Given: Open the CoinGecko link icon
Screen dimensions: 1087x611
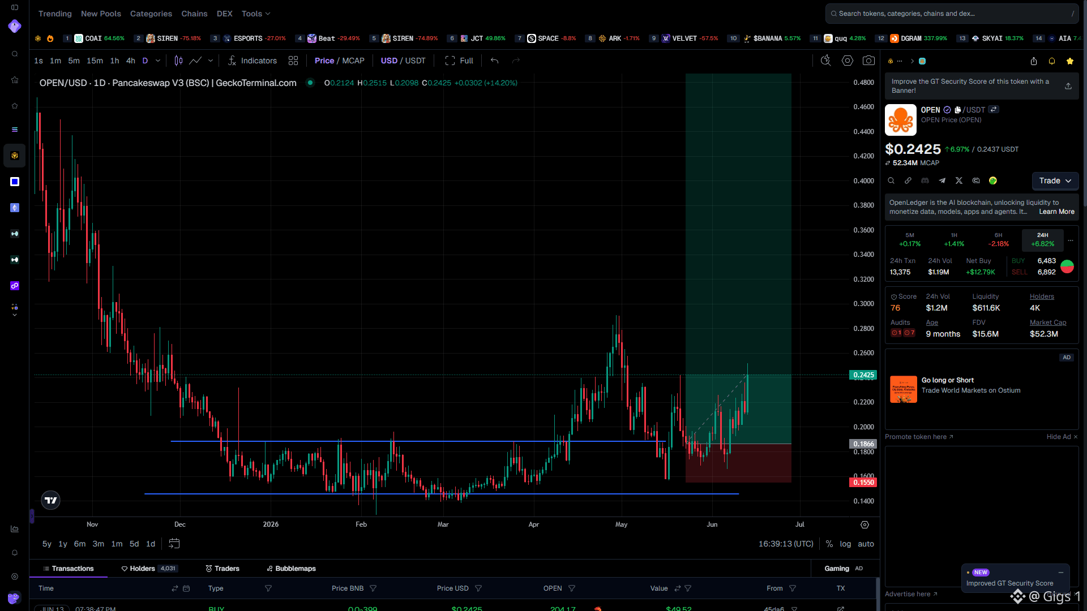Looking at the screenshot, I should pos(993,181).
